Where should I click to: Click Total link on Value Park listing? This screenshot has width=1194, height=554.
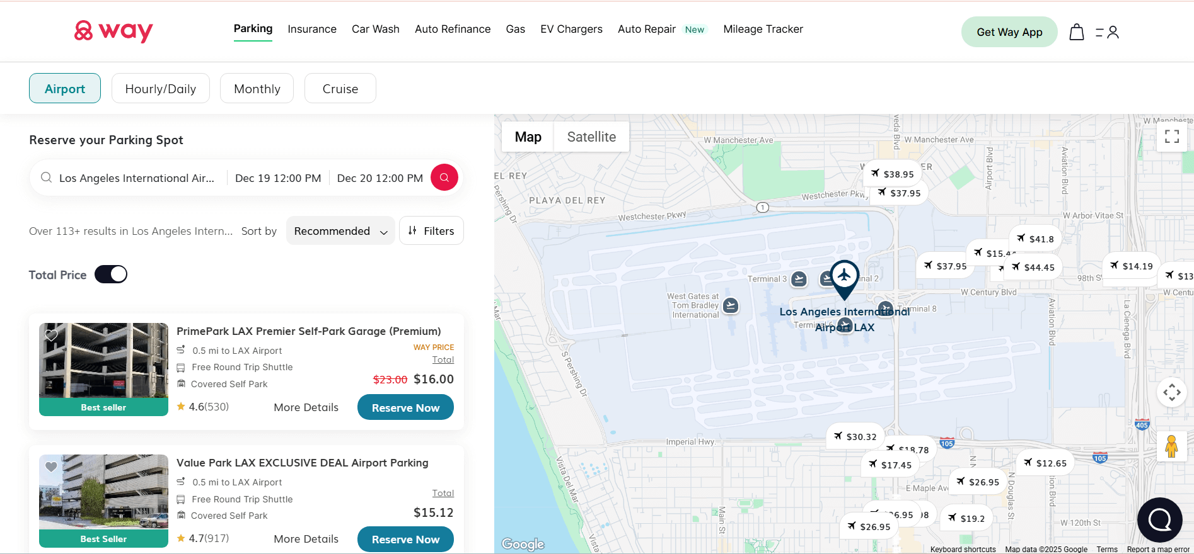pos(443,493)
